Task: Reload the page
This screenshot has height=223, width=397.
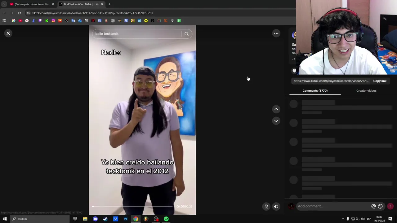Action: coord(19,13)
